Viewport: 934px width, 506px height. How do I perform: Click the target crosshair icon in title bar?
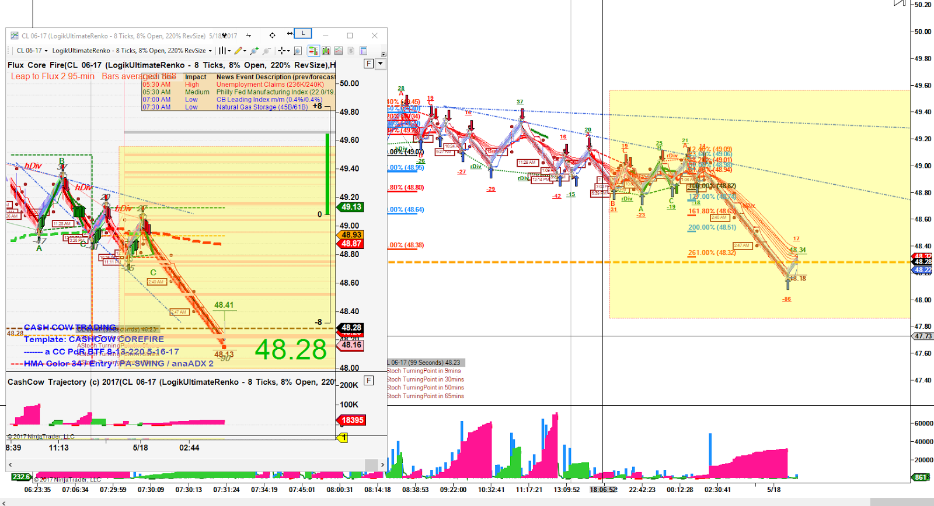pyautogui.click(x=272, y=36)
